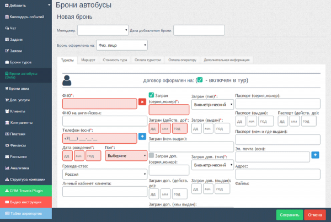
Task: Open Видео инструкции sidebar item
Action: tap(26, 202)
